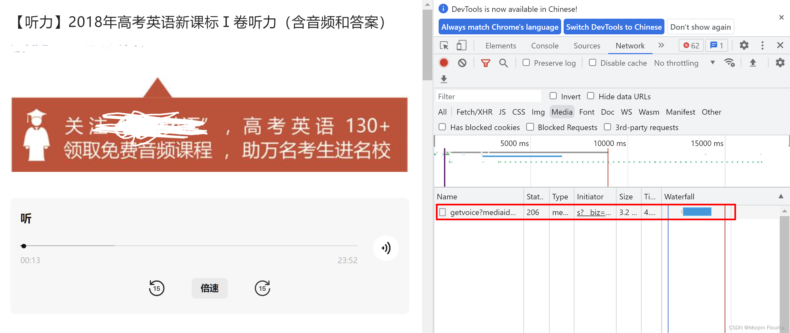Click the inspect element picker icon

pyautogui.click(x=444, y=45)
